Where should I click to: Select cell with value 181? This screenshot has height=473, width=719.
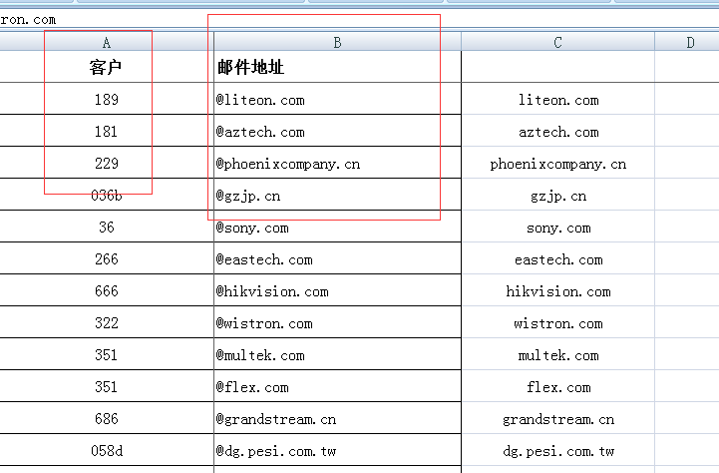click(107, 131)
